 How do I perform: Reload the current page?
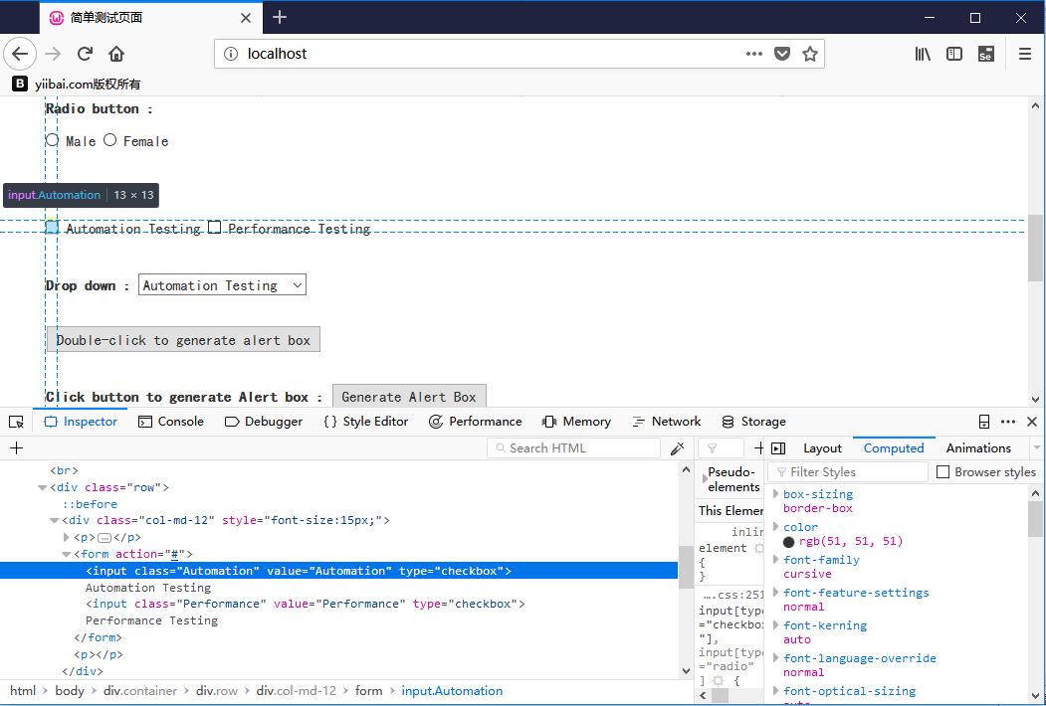click(x=85, y=54)
